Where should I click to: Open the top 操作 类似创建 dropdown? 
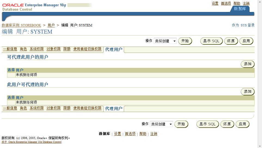[x=165, y=41]
